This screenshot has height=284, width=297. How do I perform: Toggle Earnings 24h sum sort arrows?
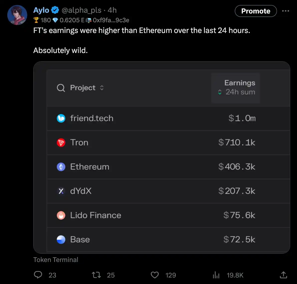click(x=220, y=92)
